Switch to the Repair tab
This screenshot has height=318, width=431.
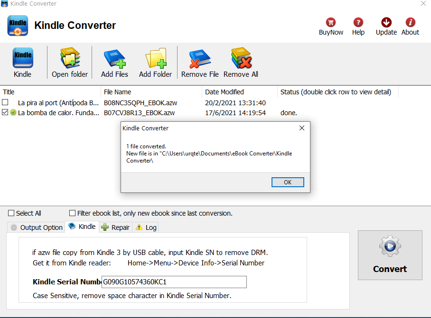tap(115, 227)
